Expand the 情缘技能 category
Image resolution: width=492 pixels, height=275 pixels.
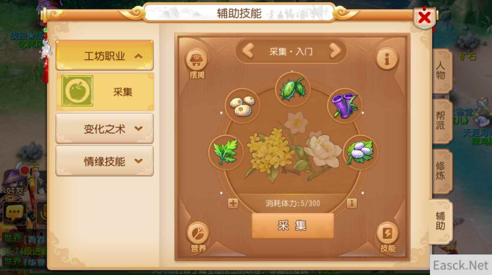click(x=105, y=161)
